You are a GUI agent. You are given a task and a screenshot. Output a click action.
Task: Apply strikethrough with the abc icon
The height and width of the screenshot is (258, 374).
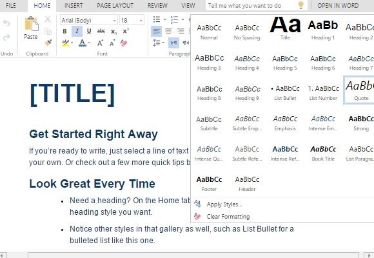pos(101,31)
